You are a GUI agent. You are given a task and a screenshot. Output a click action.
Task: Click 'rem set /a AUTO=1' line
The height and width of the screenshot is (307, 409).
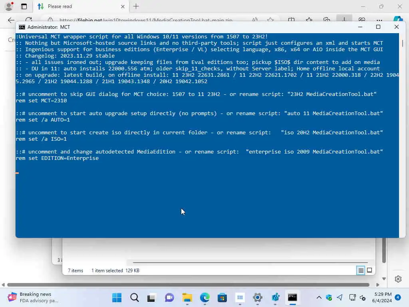click(43, 120)
